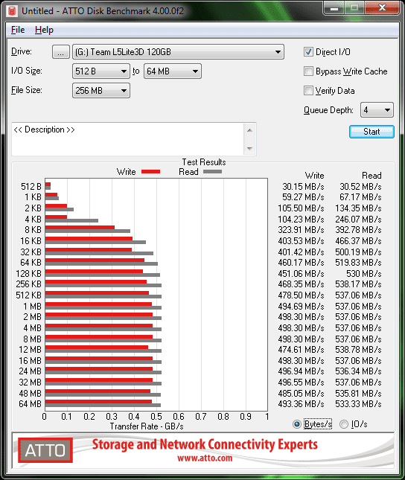405x480 pixels.
Task: Click the write value 493.36 MB/s
Action: pos(301,404)
